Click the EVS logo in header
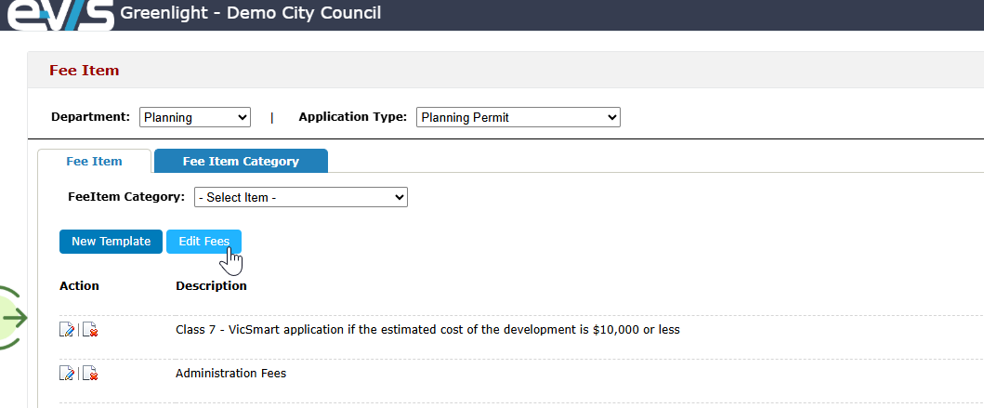 [x=61, y=15]
